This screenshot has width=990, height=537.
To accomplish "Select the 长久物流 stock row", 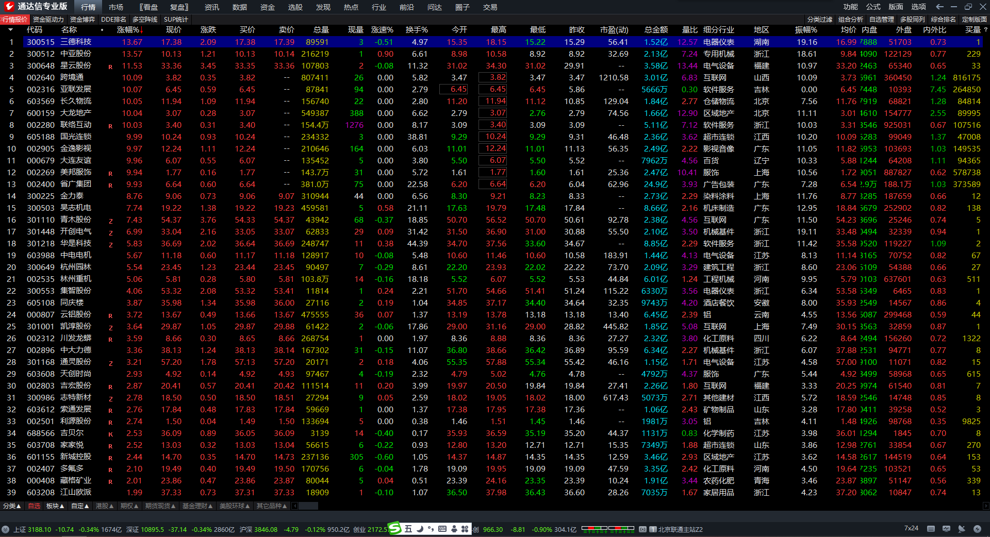I will [x=492, y=101].
